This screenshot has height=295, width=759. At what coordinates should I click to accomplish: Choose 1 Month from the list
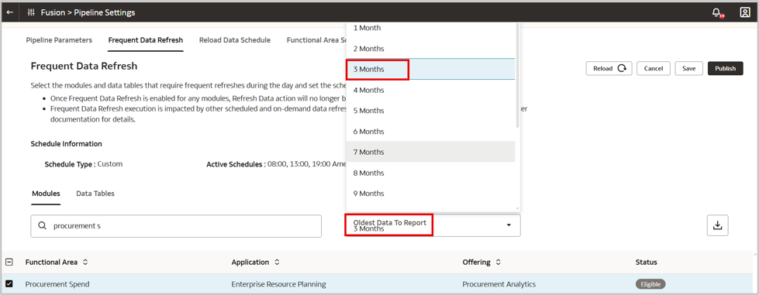coord(430,28)
